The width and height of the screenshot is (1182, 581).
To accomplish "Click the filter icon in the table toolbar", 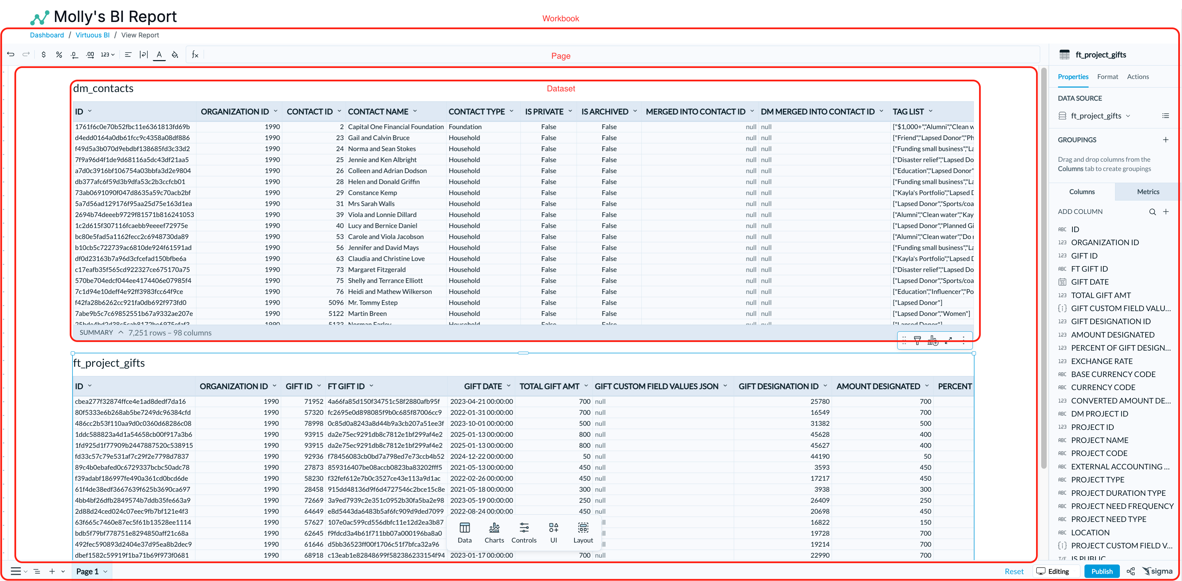I will [917, 340].
